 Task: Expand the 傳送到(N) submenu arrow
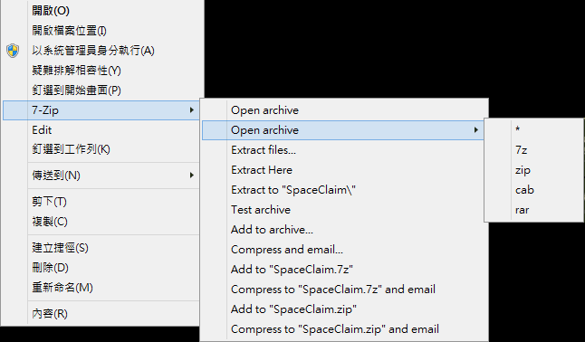click(191, 176)
